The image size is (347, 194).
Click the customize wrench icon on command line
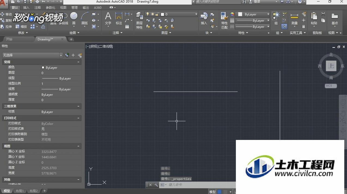(x=156, y=185)
